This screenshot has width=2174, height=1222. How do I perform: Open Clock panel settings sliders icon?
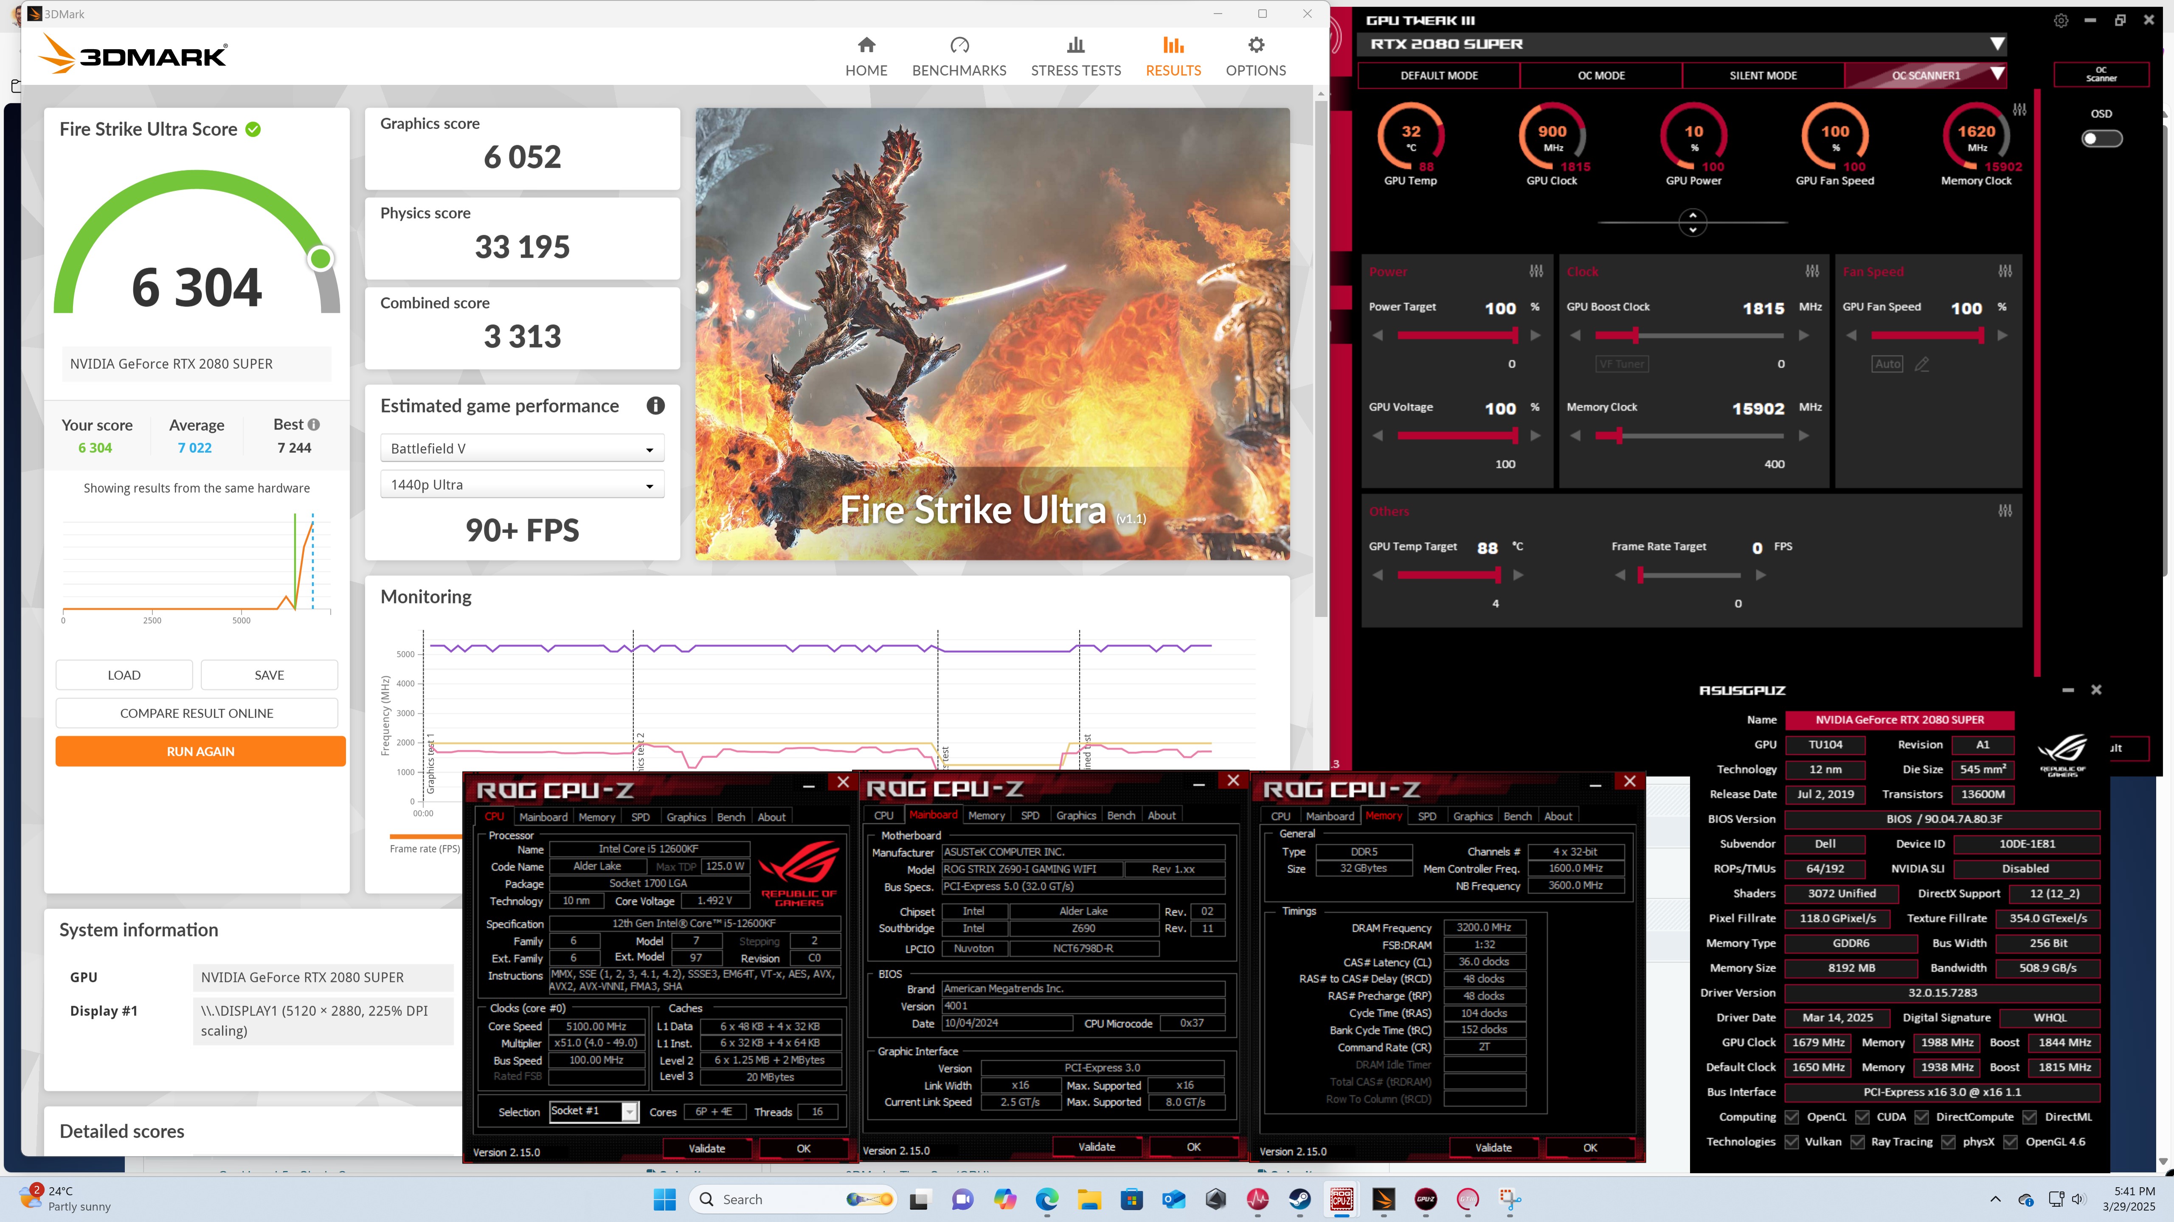[1812, 272]
